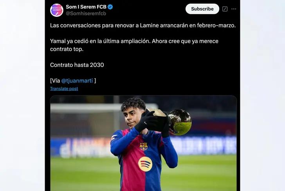This screenshot has height=191, width=285.
Task: Click Translate post
Action: point(64,88)
